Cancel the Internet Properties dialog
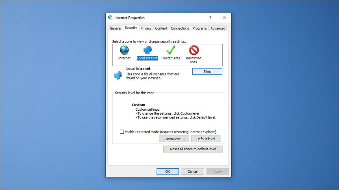 click(x=192, y=171)
